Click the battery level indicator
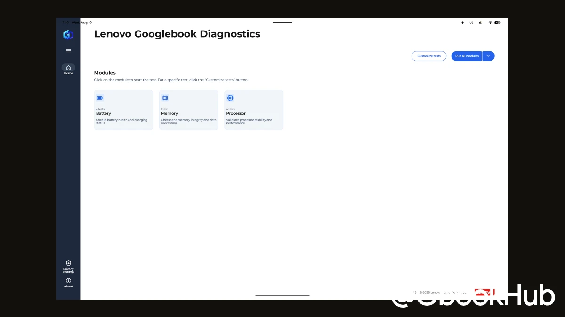 click(x=498, y=23)
